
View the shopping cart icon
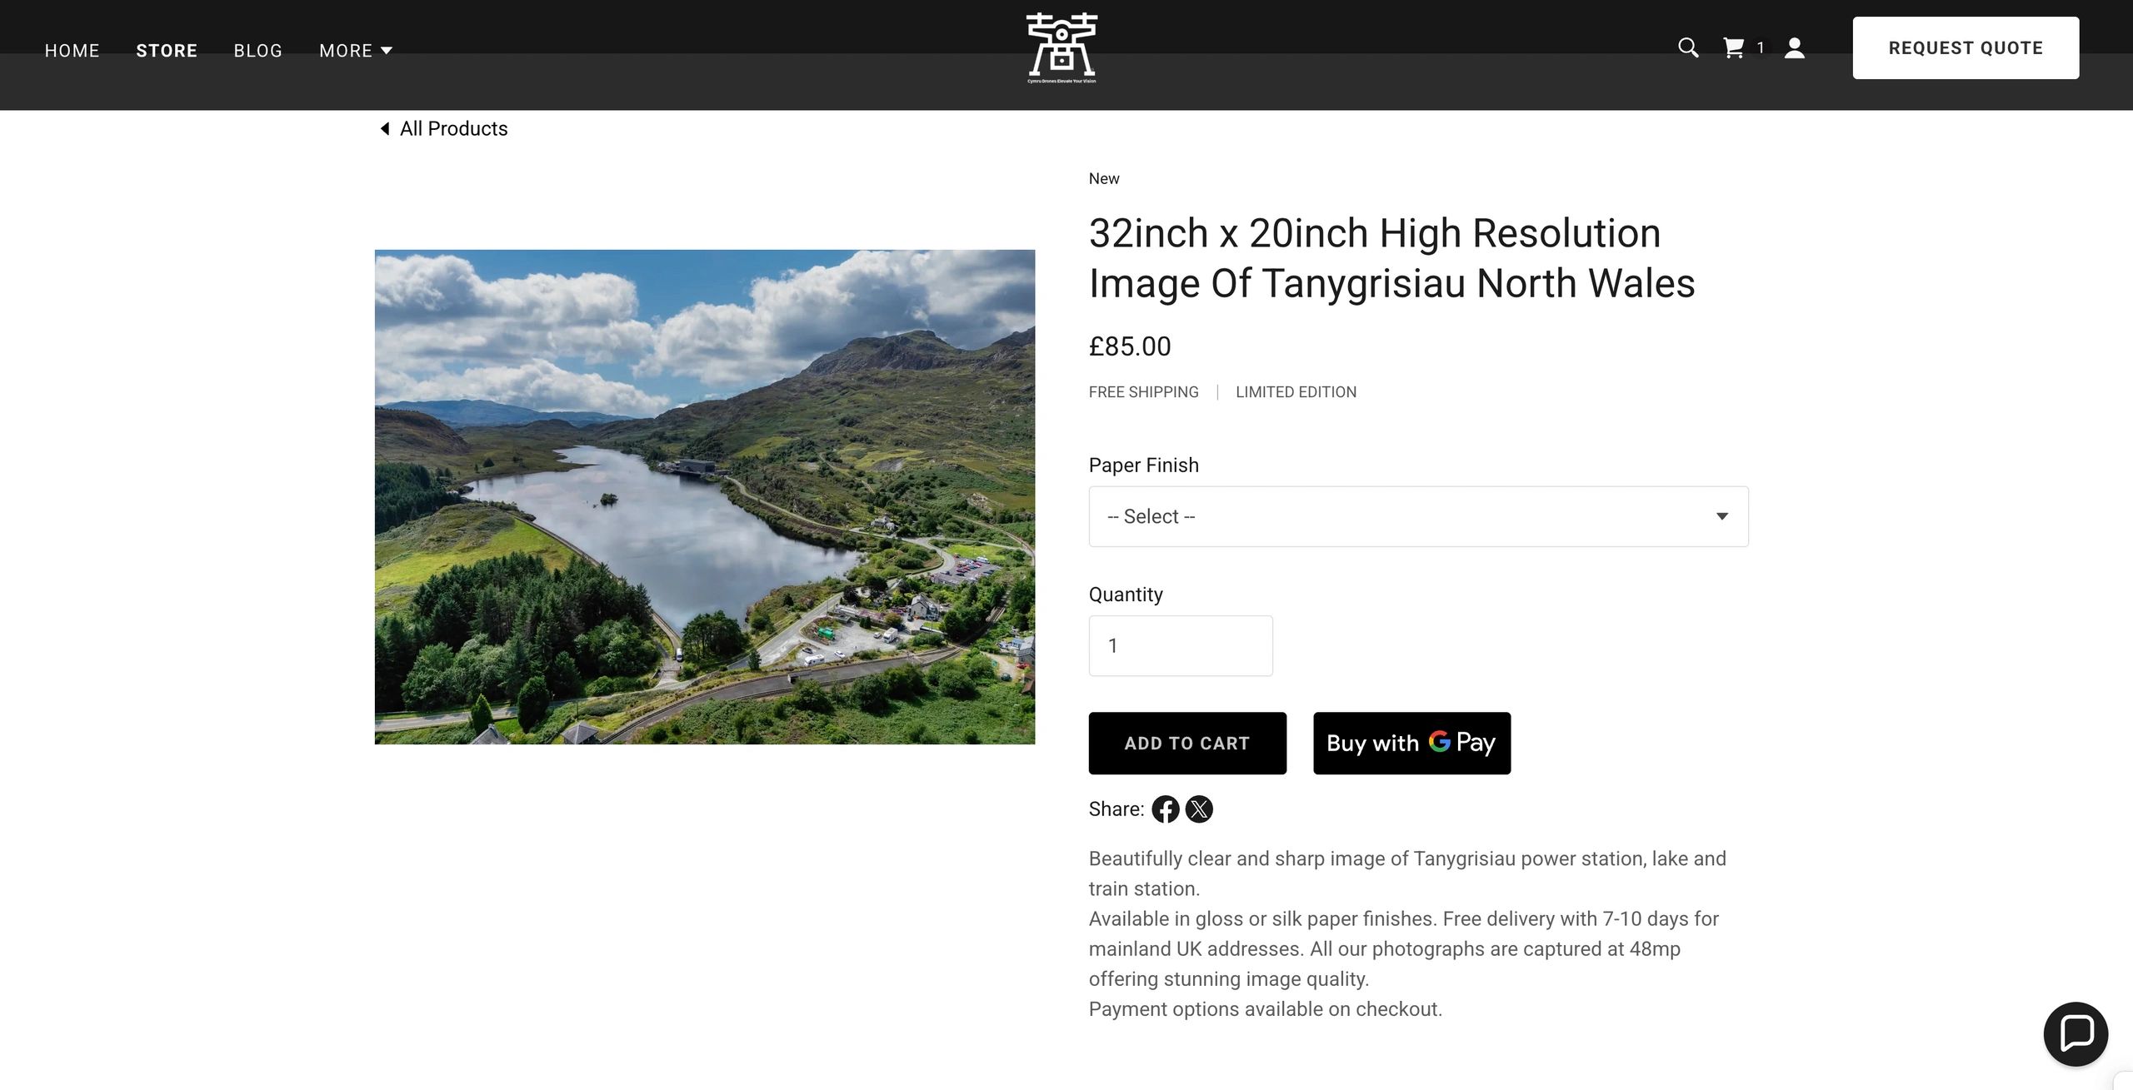point(1734,47)
